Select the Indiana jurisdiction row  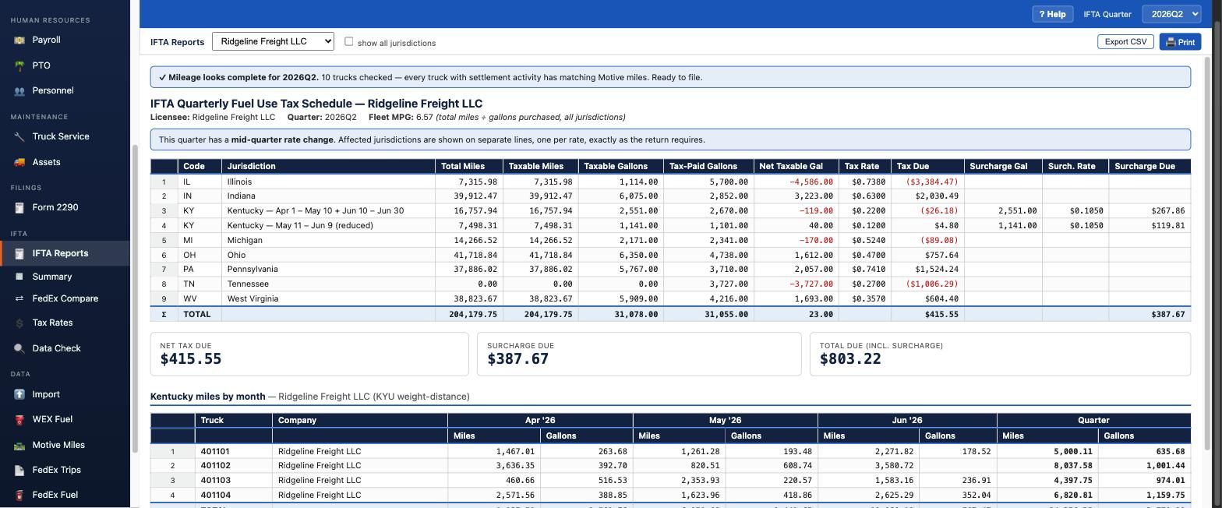[670, 196]
